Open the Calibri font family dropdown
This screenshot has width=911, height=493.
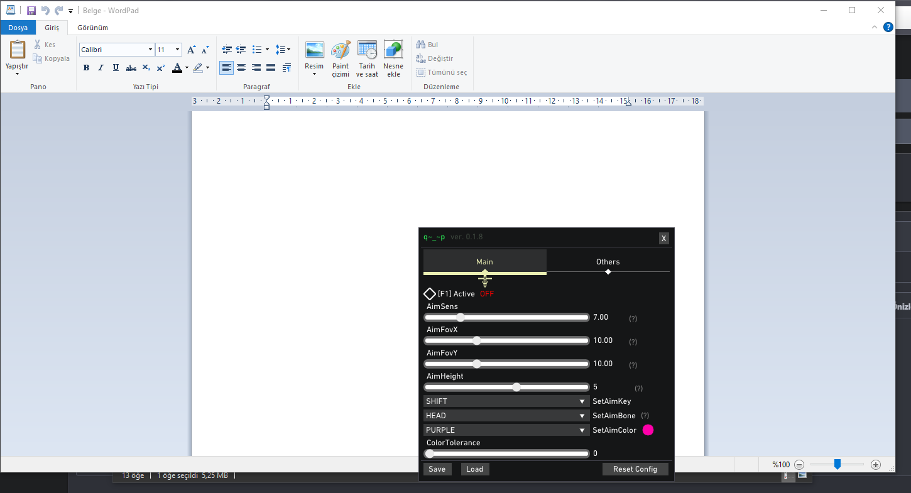[150, 50]
